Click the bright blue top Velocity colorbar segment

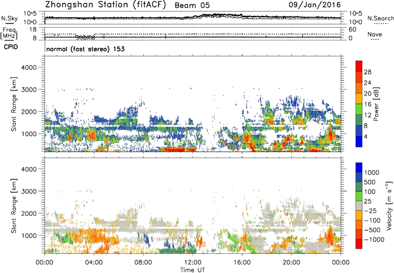click(x=359, y=168)
